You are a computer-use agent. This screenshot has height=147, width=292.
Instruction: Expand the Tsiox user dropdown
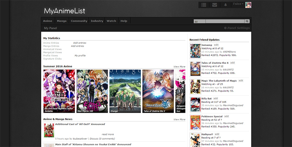(238, 4)
